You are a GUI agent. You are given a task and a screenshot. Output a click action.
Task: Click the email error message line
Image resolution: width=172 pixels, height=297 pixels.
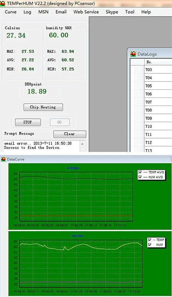point(38,143)
